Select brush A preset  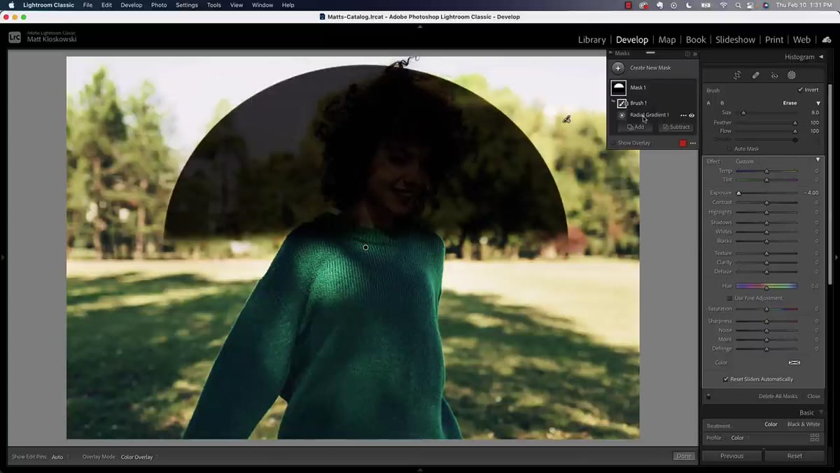(708, 103)
